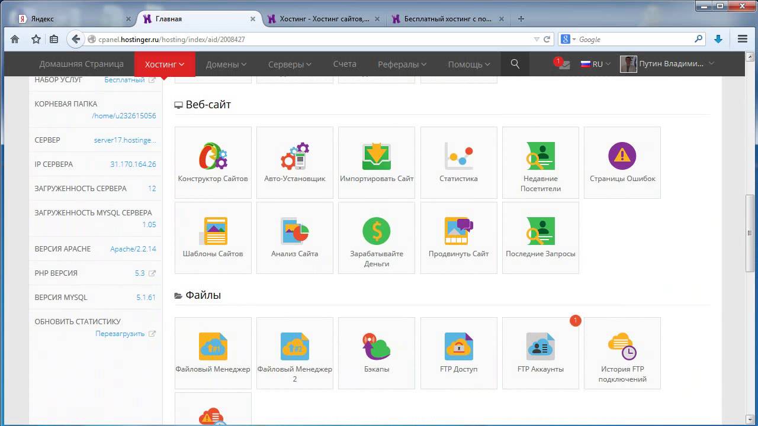Open Последние Запросы tile
This screenshot has width=758, height=426.
(x=541, y=238)
